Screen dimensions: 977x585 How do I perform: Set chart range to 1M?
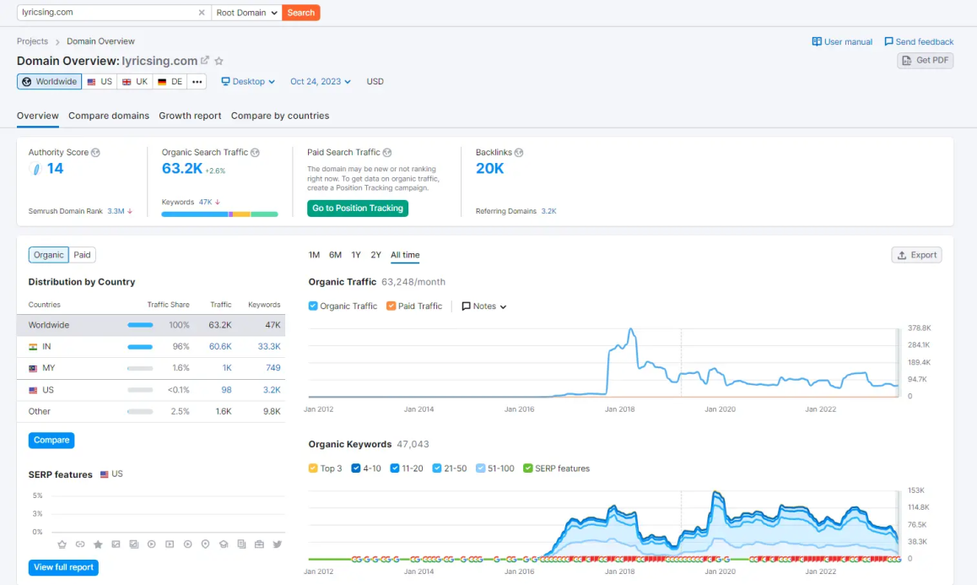coord(314,255)
